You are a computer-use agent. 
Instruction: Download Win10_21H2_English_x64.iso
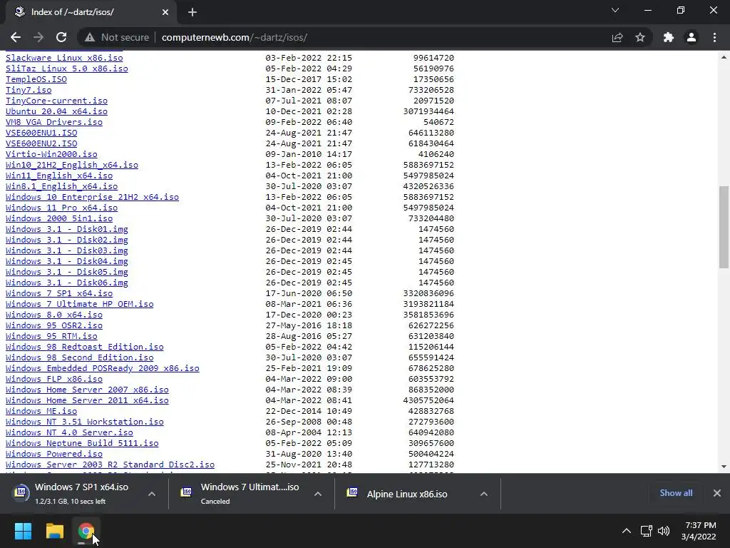pyautogui.click(x=72, y=165)
